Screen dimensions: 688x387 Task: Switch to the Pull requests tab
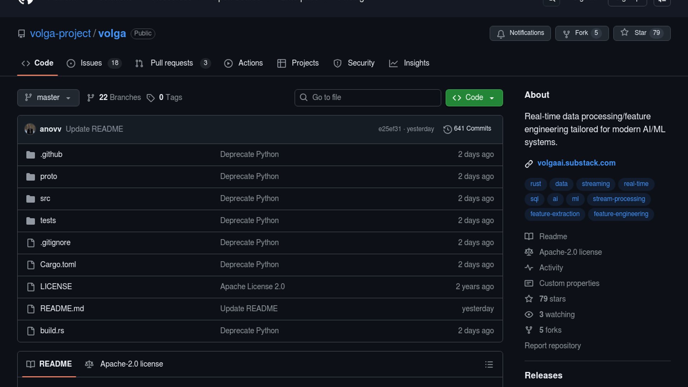pyautogui.click(x=172, y=63)
